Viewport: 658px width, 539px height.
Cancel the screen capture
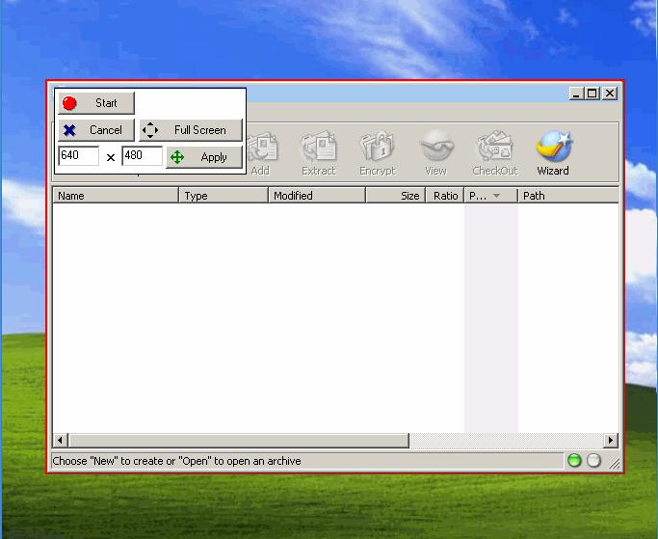tap(96, 130)
